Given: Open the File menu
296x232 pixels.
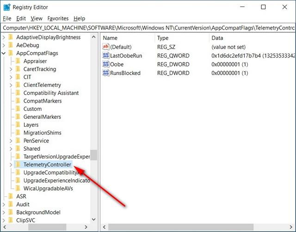Looking at the screenshot, I should coord(7,18).
